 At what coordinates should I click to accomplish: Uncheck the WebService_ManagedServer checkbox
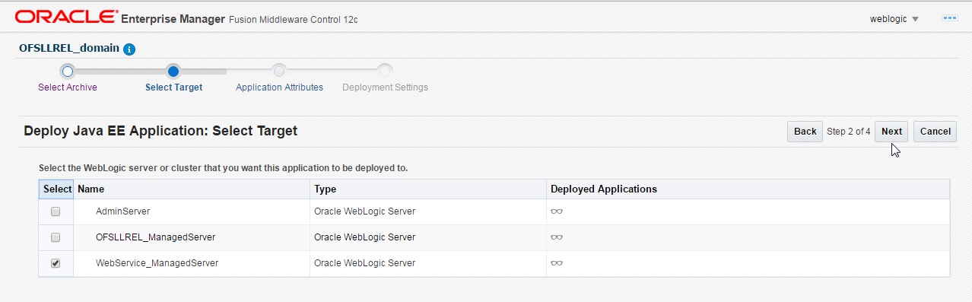(x=56, y=263)
